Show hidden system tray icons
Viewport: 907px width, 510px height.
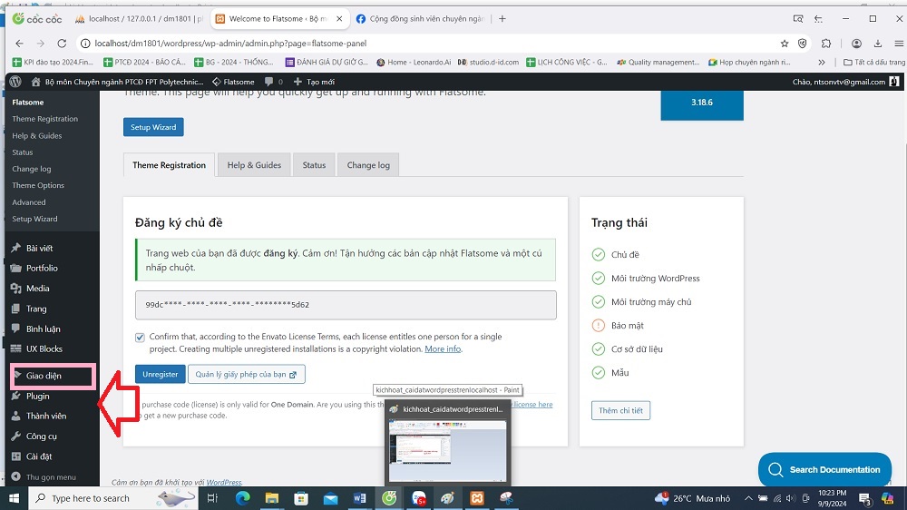click(x=748, y=498)
